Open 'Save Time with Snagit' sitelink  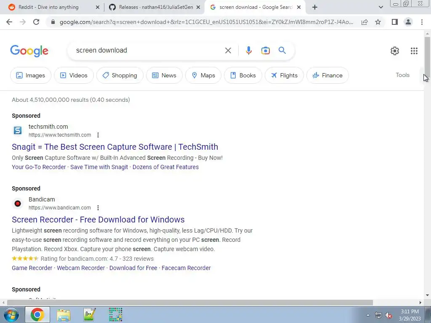99,167
